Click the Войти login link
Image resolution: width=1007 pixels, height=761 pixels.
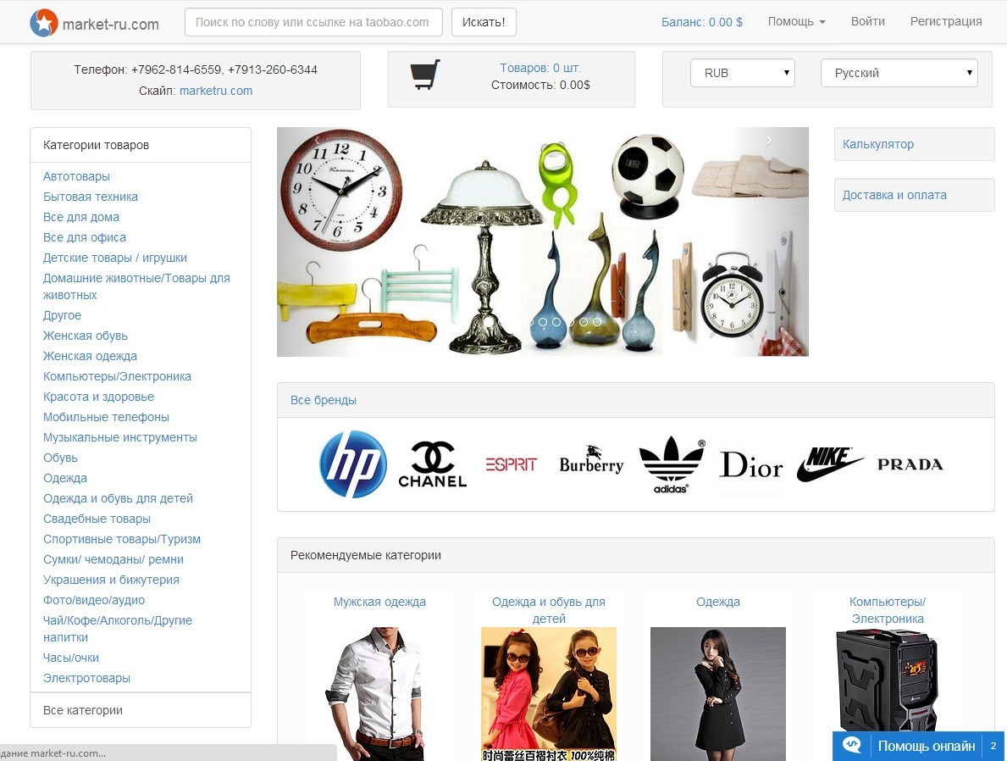tap(867, 21)
